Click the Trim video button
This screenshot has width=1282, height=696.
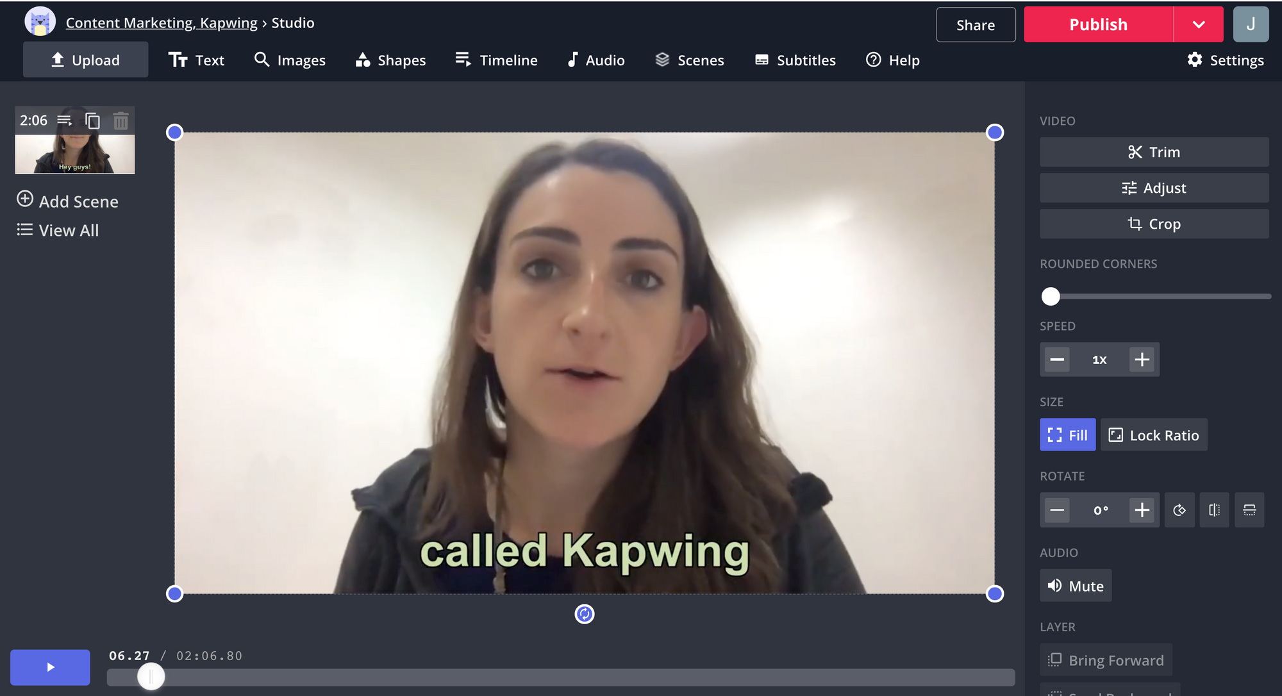[1154, 152]
